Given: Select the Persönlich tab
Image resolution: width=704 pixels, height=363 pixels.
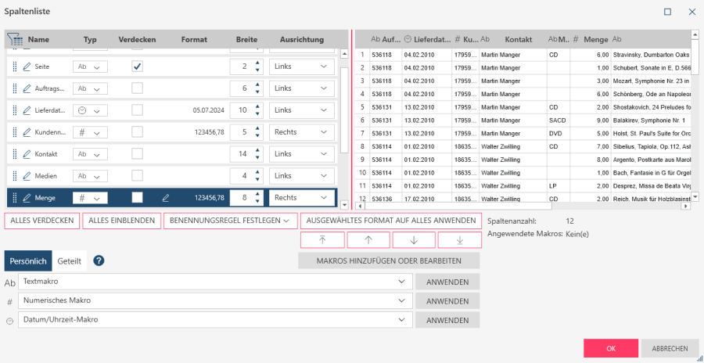Looking at the screenshot, I should coord(27,261).
